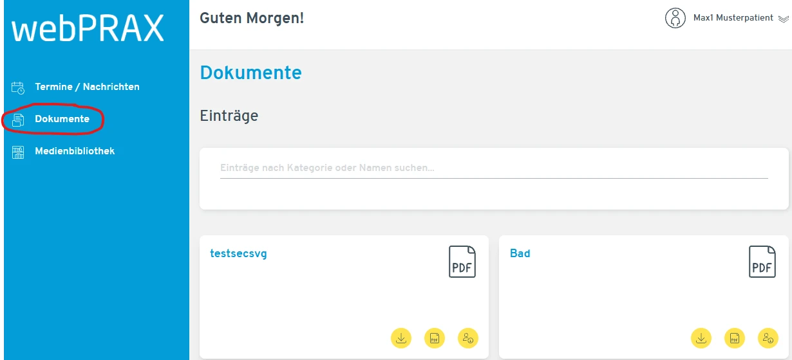
Task: Open the Bad entry title link
Action: click(x=520, y=253)
